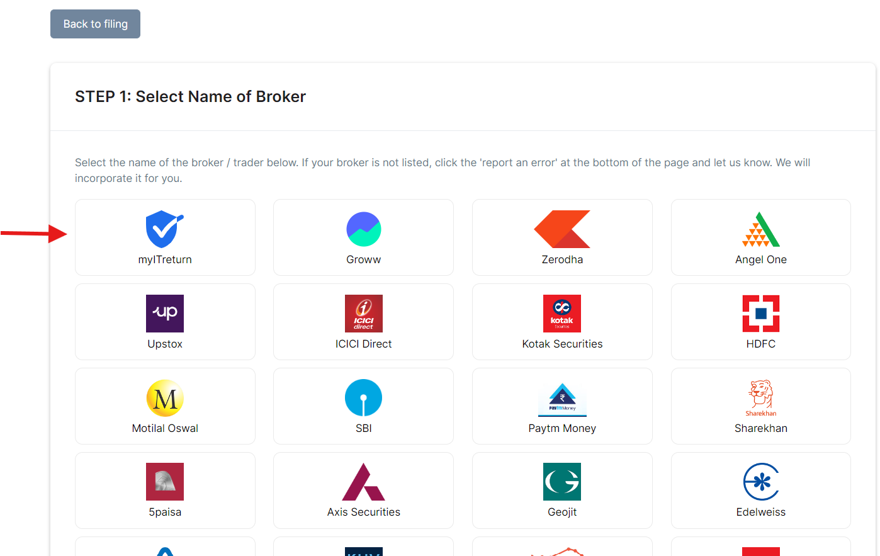Choose the ICICI Direct logo
Screen dimensions: 880x556
point(364,314)
